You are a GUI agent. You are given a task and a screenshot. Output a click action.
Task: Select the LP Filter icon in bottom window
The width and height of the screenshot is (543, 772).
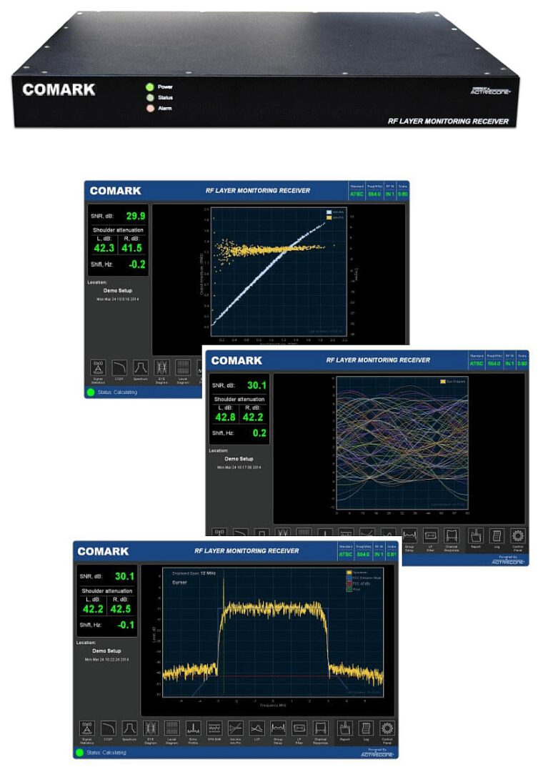299,728
